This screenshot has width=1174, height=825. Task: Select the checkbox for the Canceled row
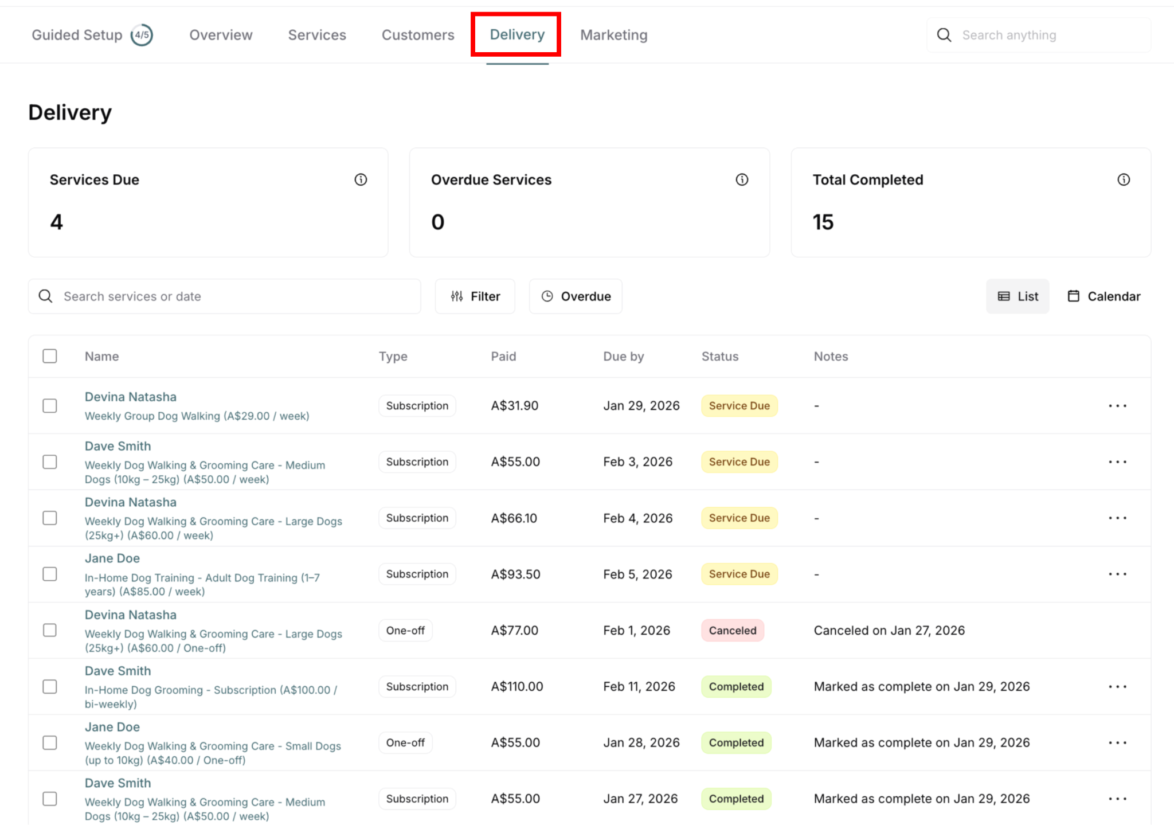click(50, 630)
